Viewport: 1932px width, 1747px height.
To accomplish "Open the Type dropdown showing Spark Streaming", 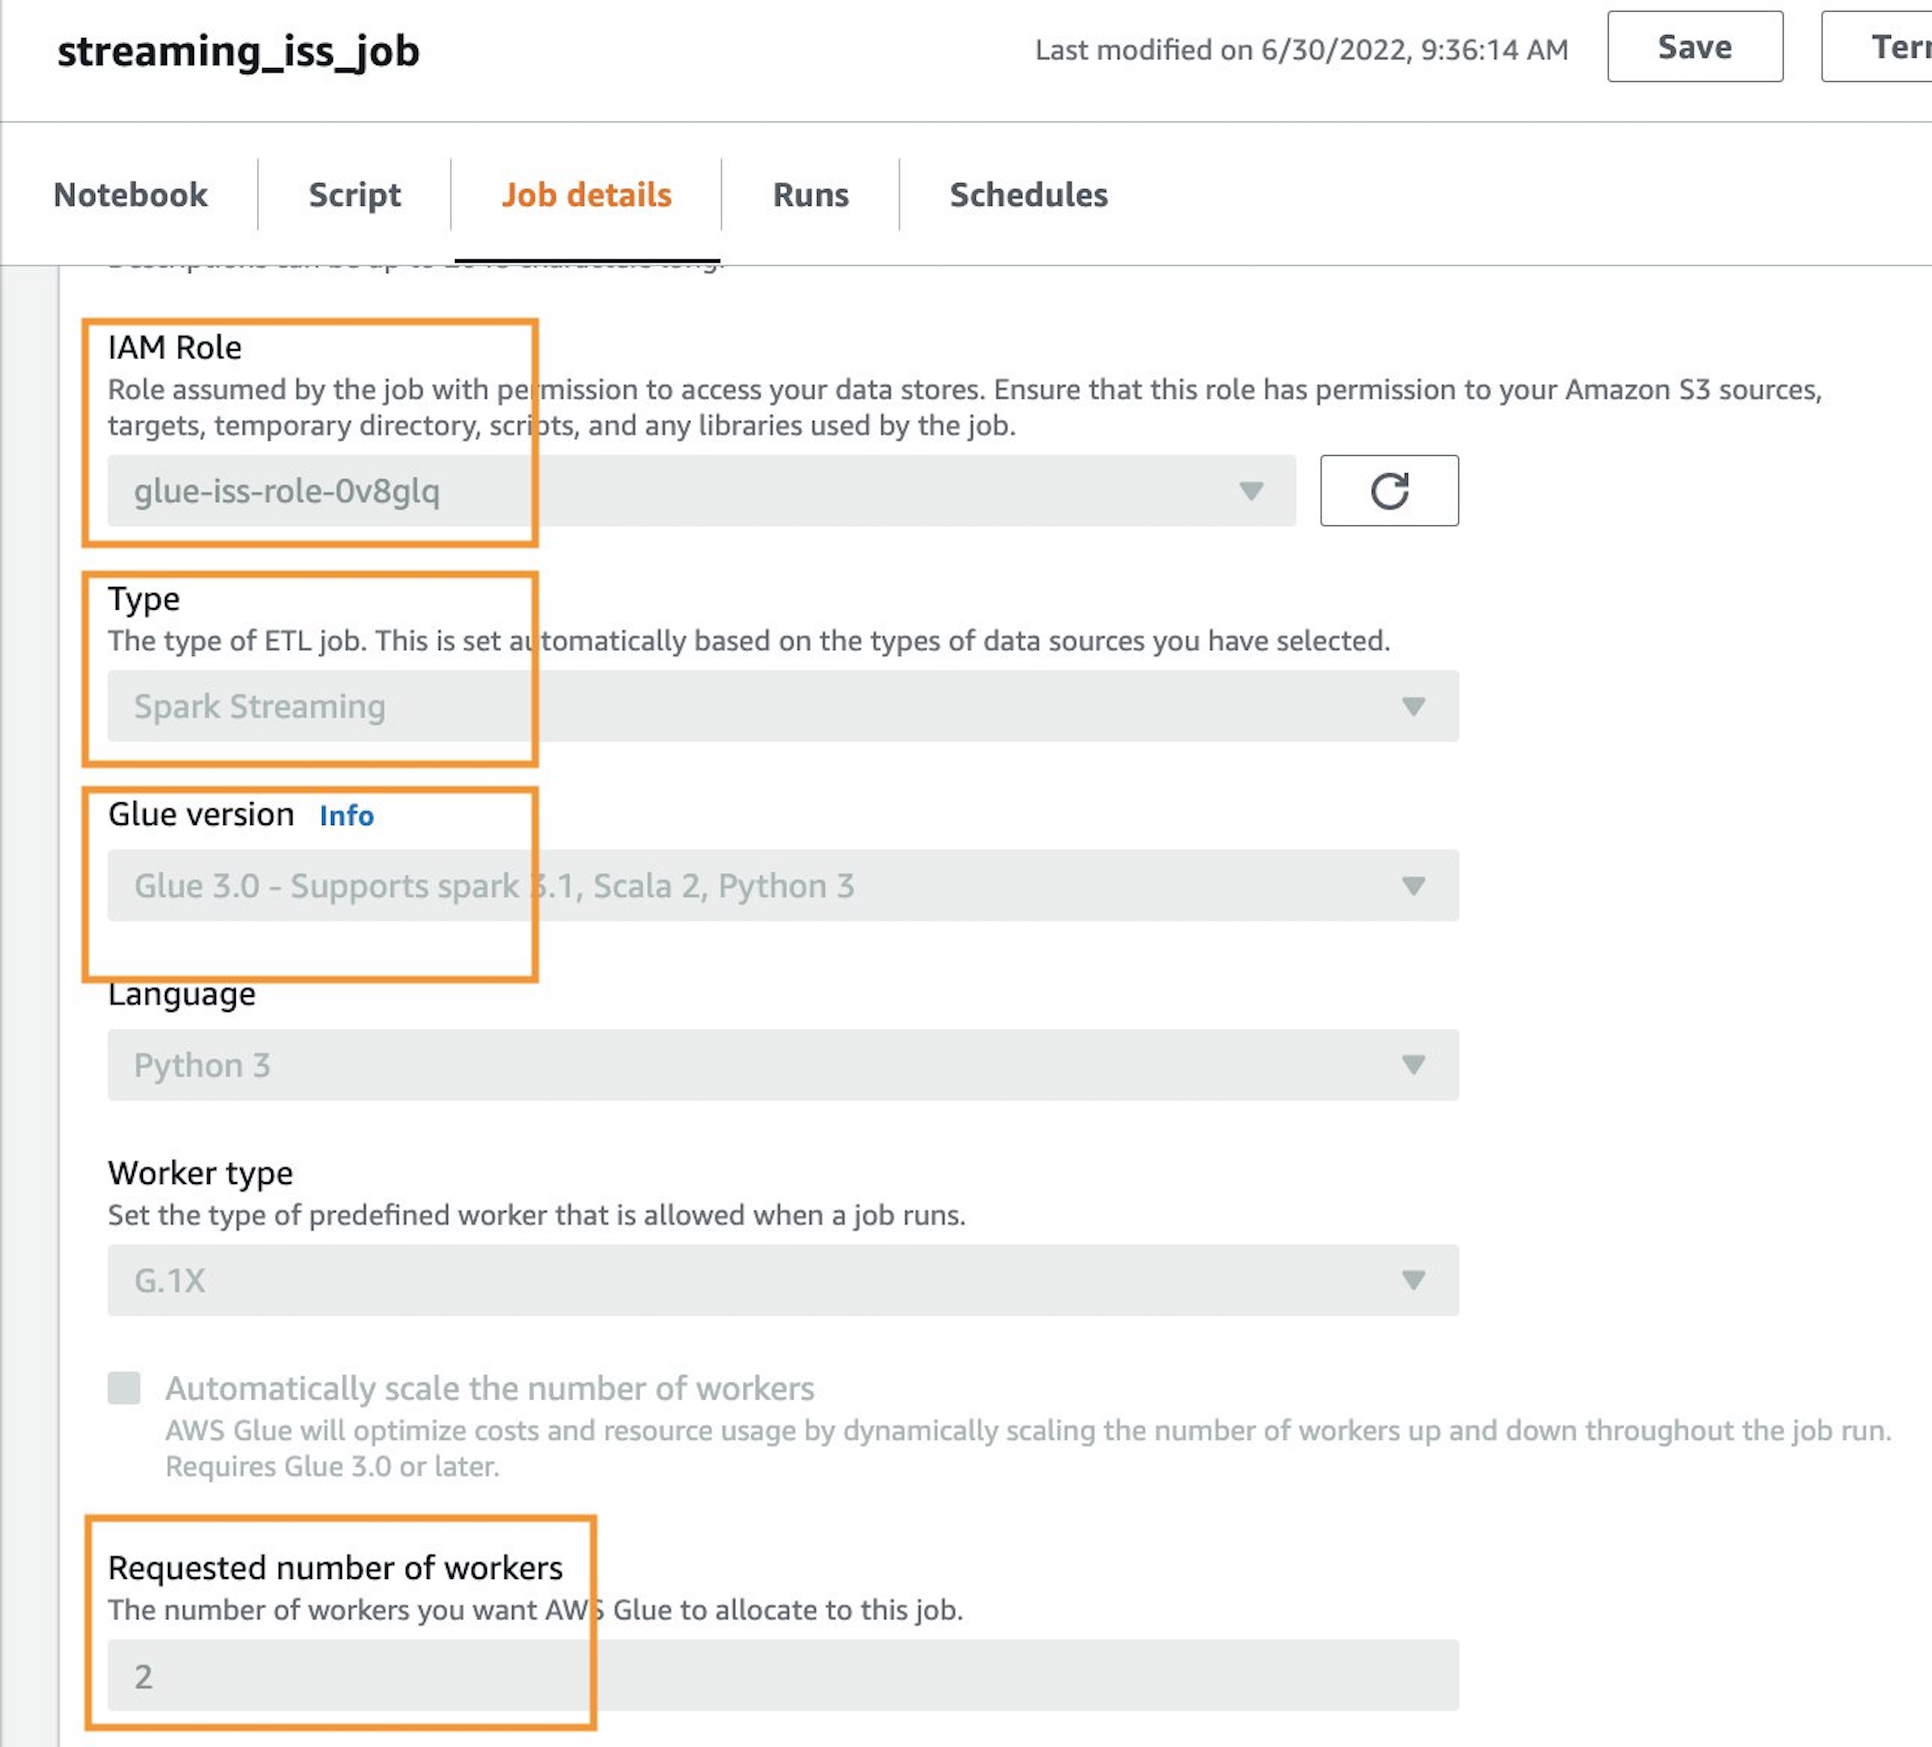I will [783, 707].
